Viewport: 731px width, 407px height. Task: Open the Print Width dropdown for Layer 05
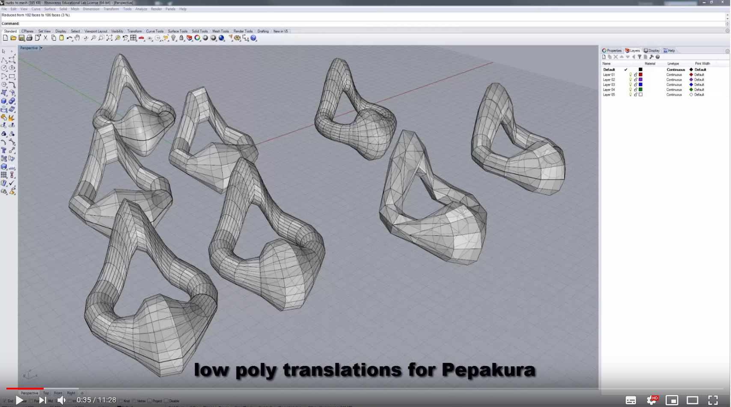tap(699, 95)
